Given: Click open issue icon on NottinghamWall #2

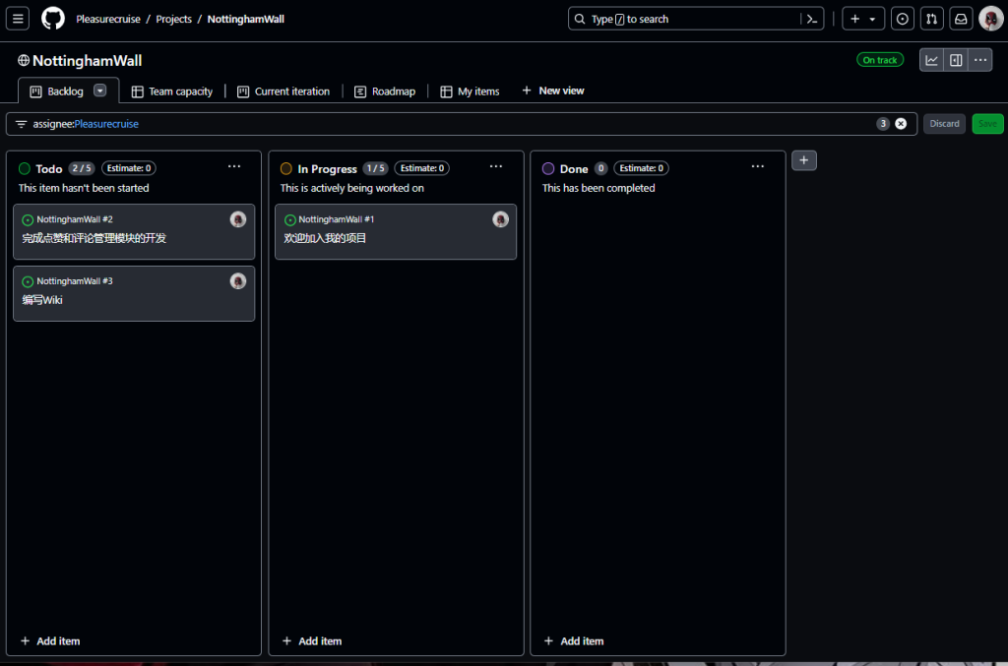Looking at the screenshot, I should [x=28, y=220].
